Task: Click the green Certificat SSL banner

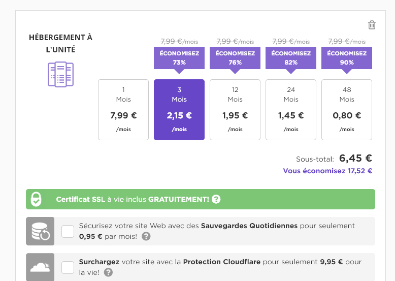Action: pos(201,199)
